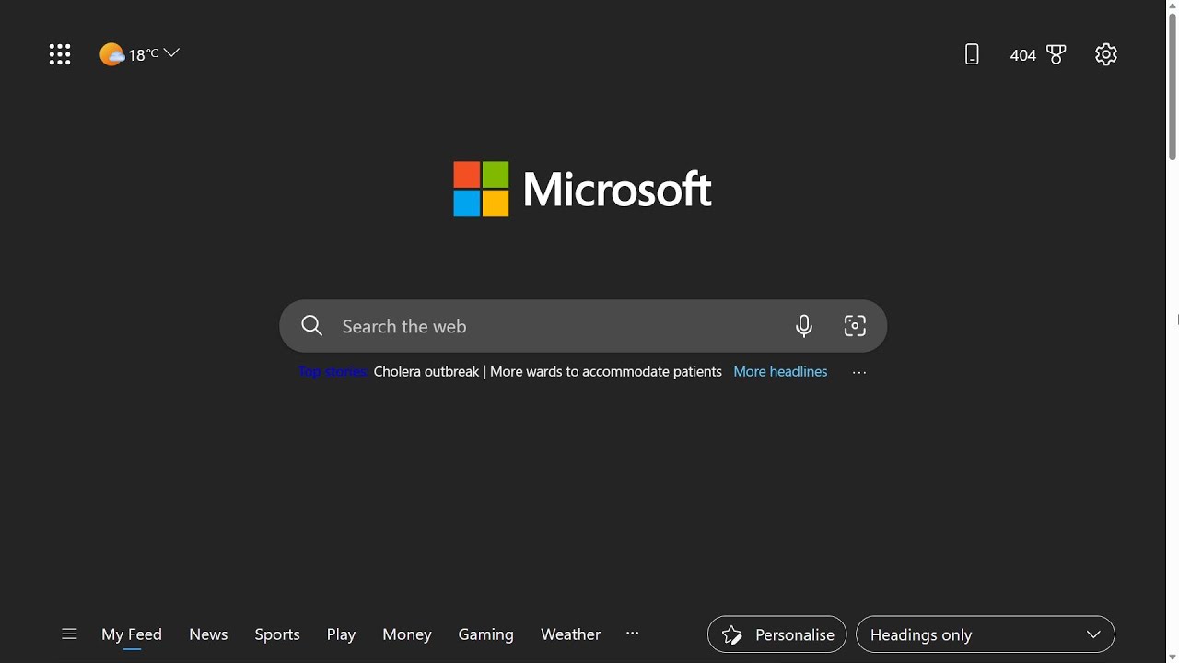Click the search magnifier icon

coord(312,326)
